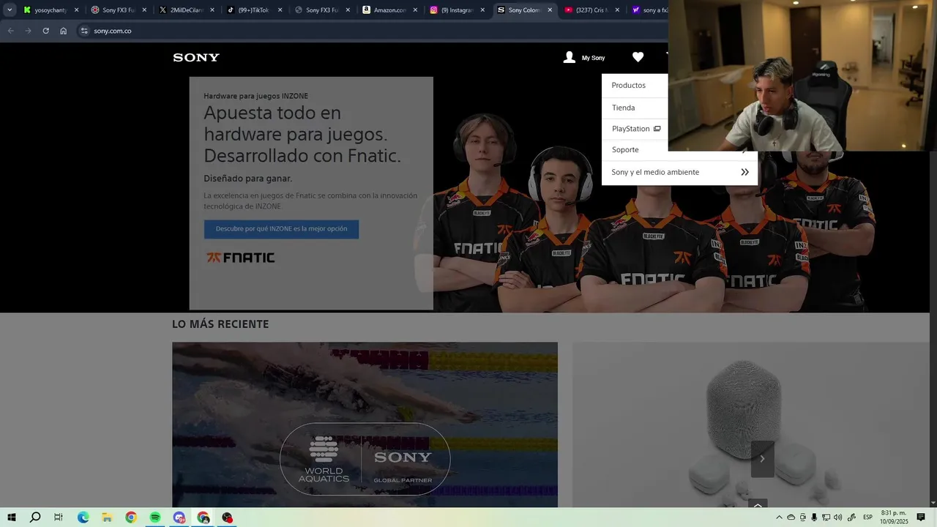Open the PlayStation menu item

point(631,129)
